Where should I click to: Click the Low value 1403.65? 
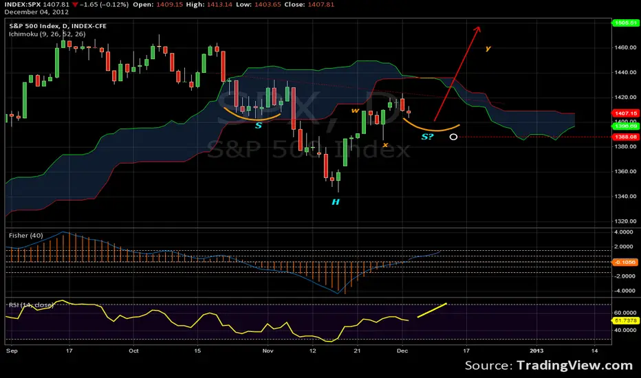pyautogui.click(x=267, y=5)
